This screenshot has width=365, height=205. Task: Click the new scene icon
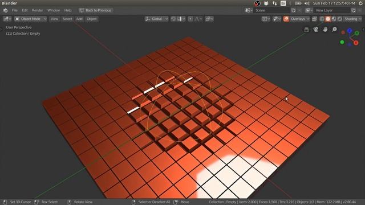coord(294,10)
